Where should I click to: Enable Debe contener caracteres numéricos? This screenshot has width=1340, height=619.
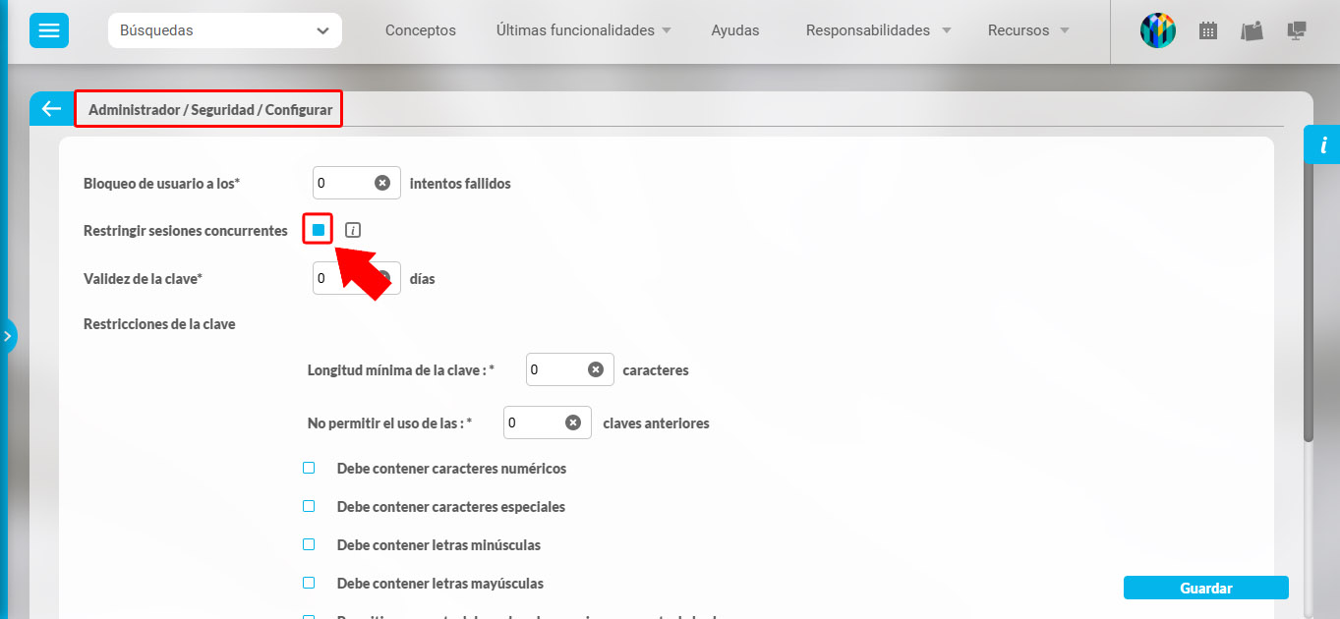[309, 468]
